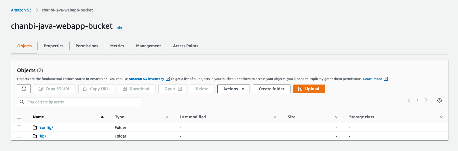
Task: Click external link icon after Learn more
Action: [386, 79]
